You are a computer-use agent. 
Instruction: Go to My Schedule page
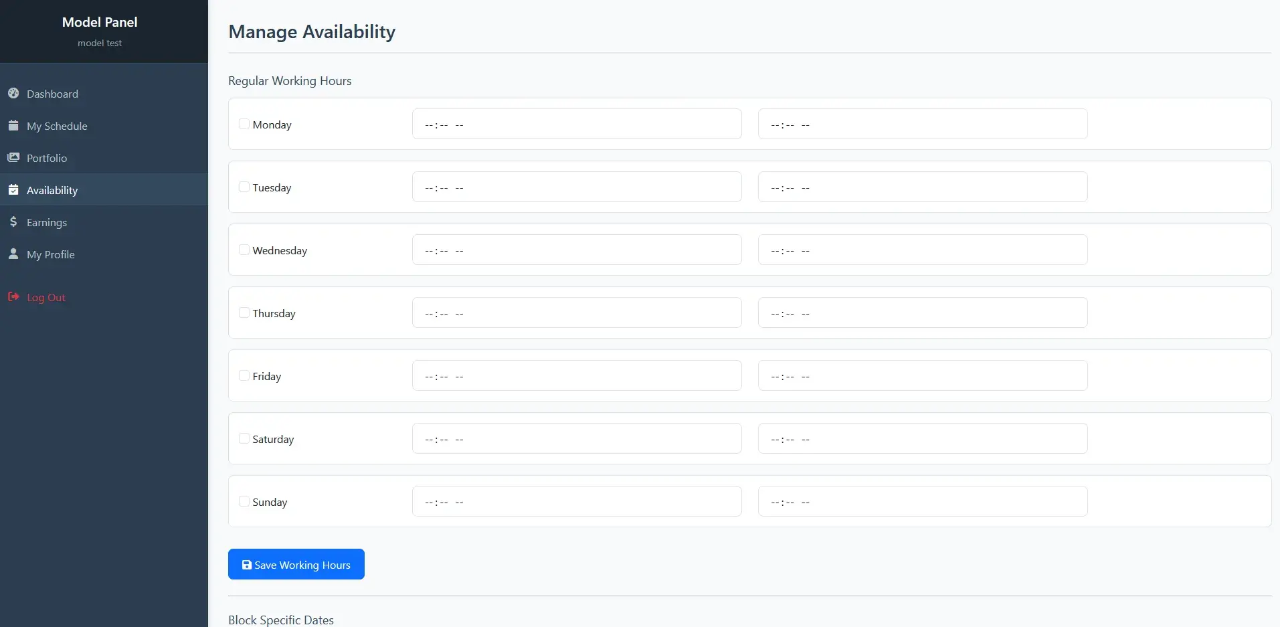tap(57, 126)
